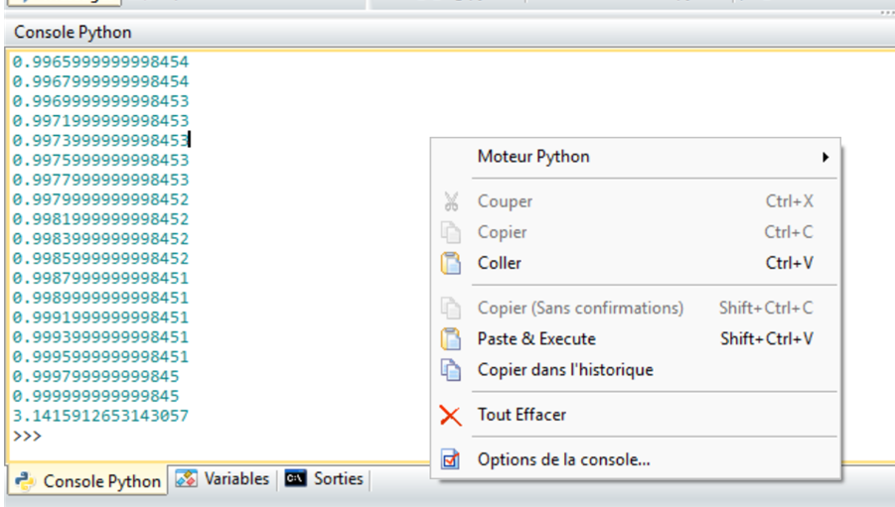Open Options de la console…

[x=563, y=459]
